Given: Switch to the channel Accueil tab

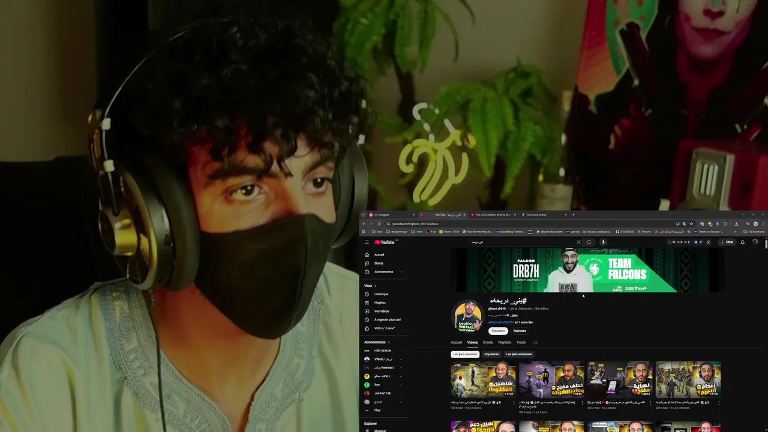Looking at the screenshot, I should click(457, 343).
